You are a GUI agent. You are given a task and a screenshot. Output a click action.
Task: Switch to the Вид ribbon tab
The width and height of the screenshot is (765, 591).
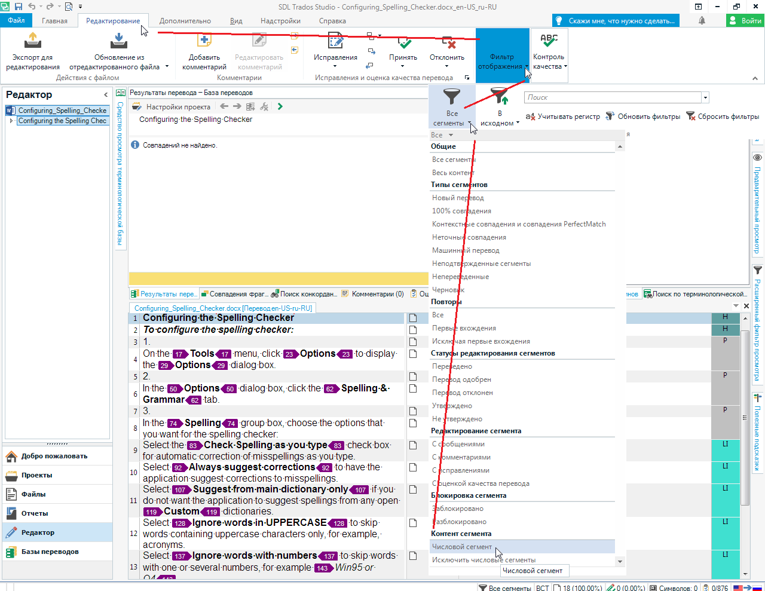click(236, 21)
